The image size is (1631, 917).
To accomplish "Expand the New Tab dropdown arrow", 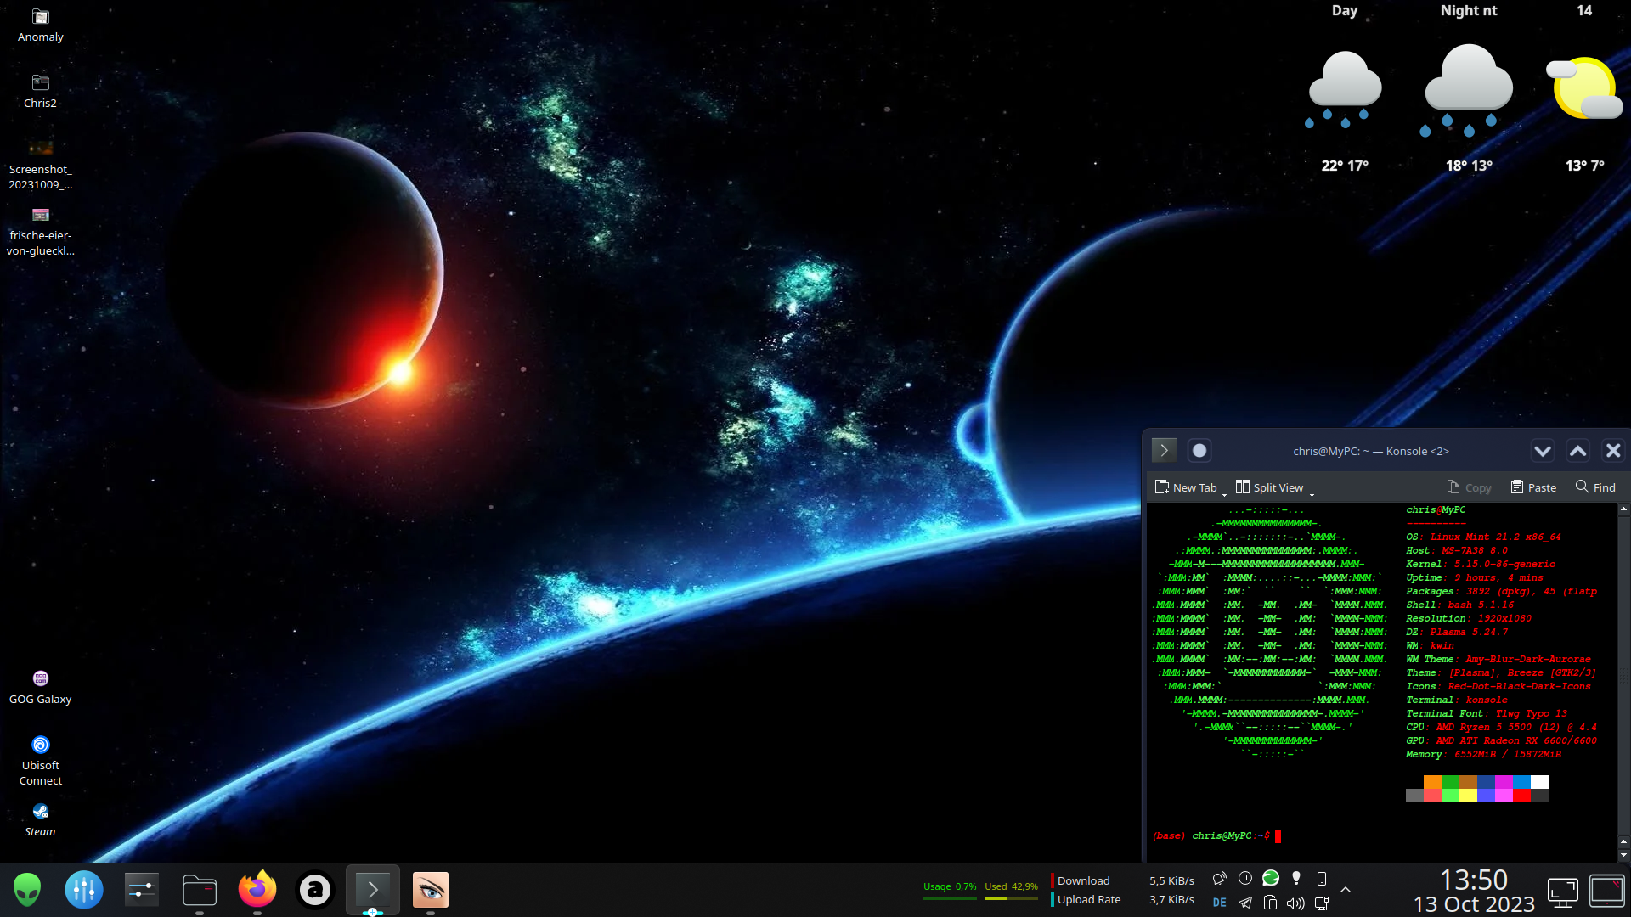I will coord(1224,491).
